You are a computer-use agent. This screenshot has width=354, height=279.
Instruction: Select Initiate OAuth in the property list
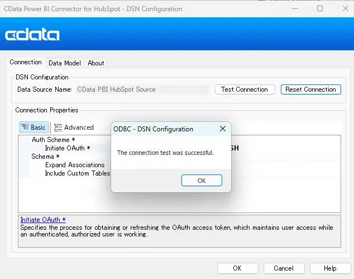(67, 148)
